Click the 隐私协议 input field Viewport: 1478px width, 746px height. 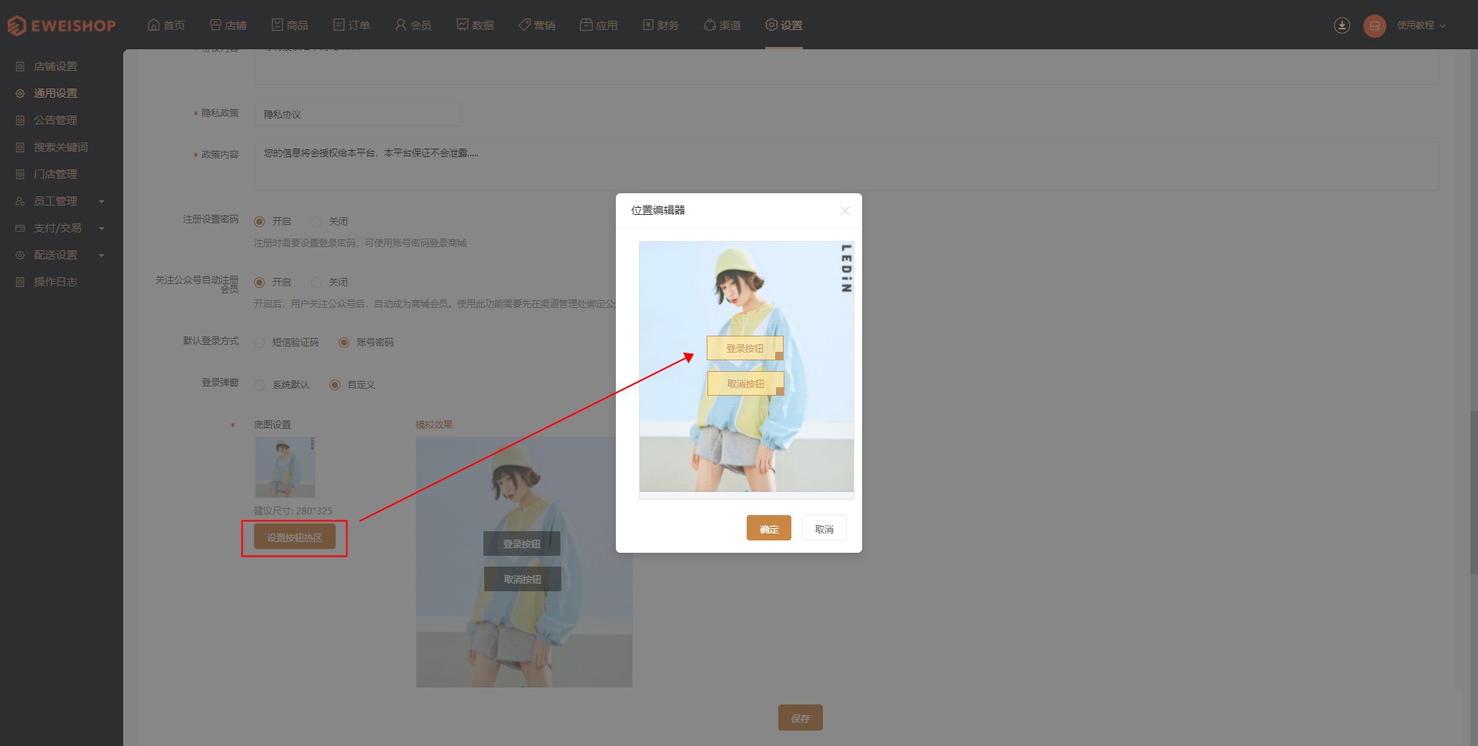(x=358, y=114)
